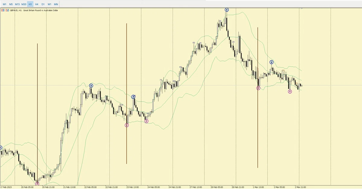Click the '21 Feb 13:00' time label
Image resolution: width=362 pixels, height=189 pixels.
click(x=69, y=187)
